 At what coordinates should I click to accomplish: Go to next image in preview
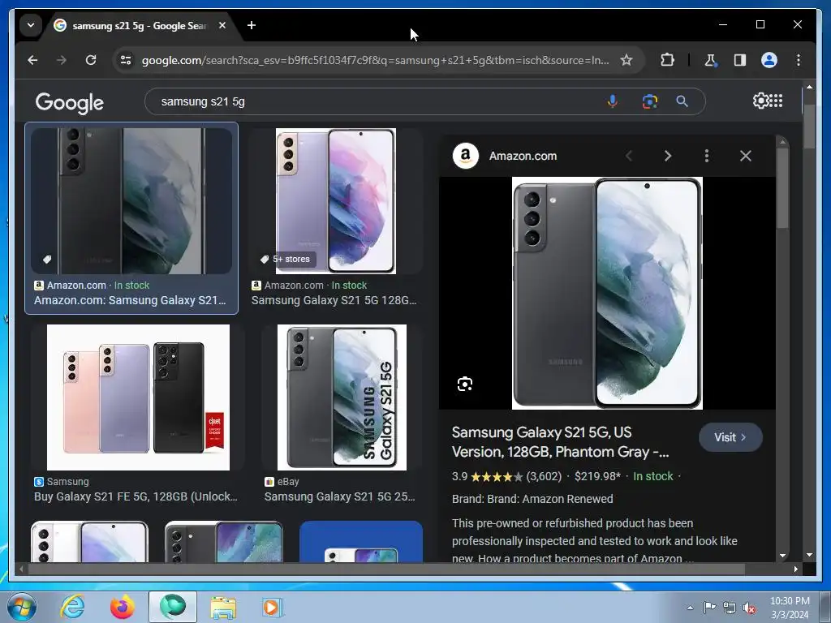coord(668,156)
